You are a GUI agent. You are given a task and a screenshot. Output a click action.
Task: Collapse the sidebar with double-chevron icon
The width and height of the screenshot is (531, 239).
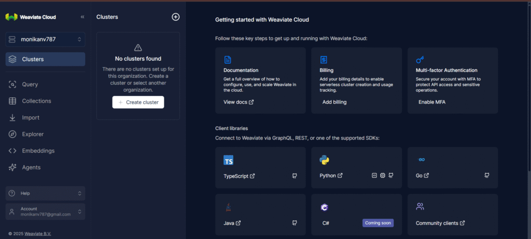click(x=82, y=17)
